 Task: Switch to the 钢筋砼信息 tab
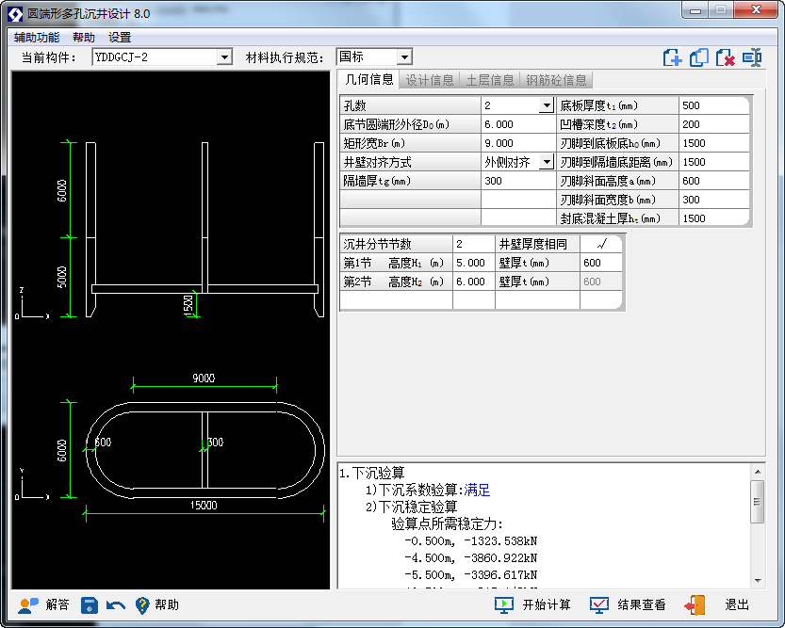click(x=556, y=80)
